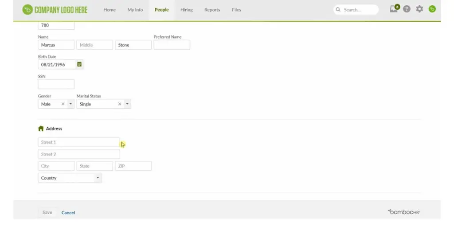Click the BambooHR company logo icon
This screenshot has height=227, width=454.
pyautogui.click(x=27, y=10)
